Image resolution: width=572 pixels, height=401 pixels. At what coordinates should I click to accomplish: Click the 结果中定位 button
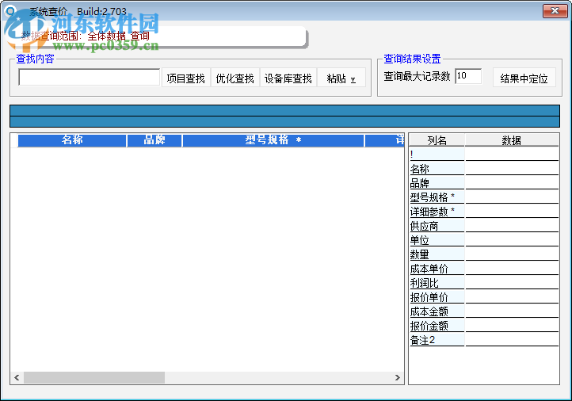coord(524,78)
